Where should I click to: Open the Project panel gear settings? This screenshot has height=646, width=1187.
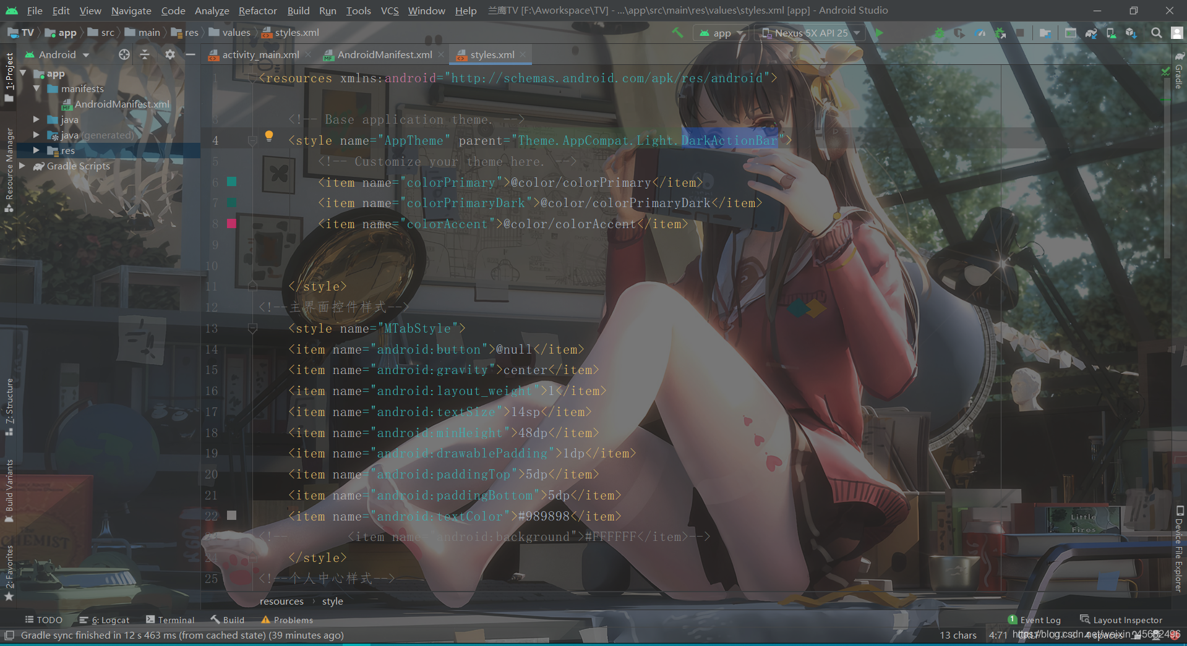(170, 54)
